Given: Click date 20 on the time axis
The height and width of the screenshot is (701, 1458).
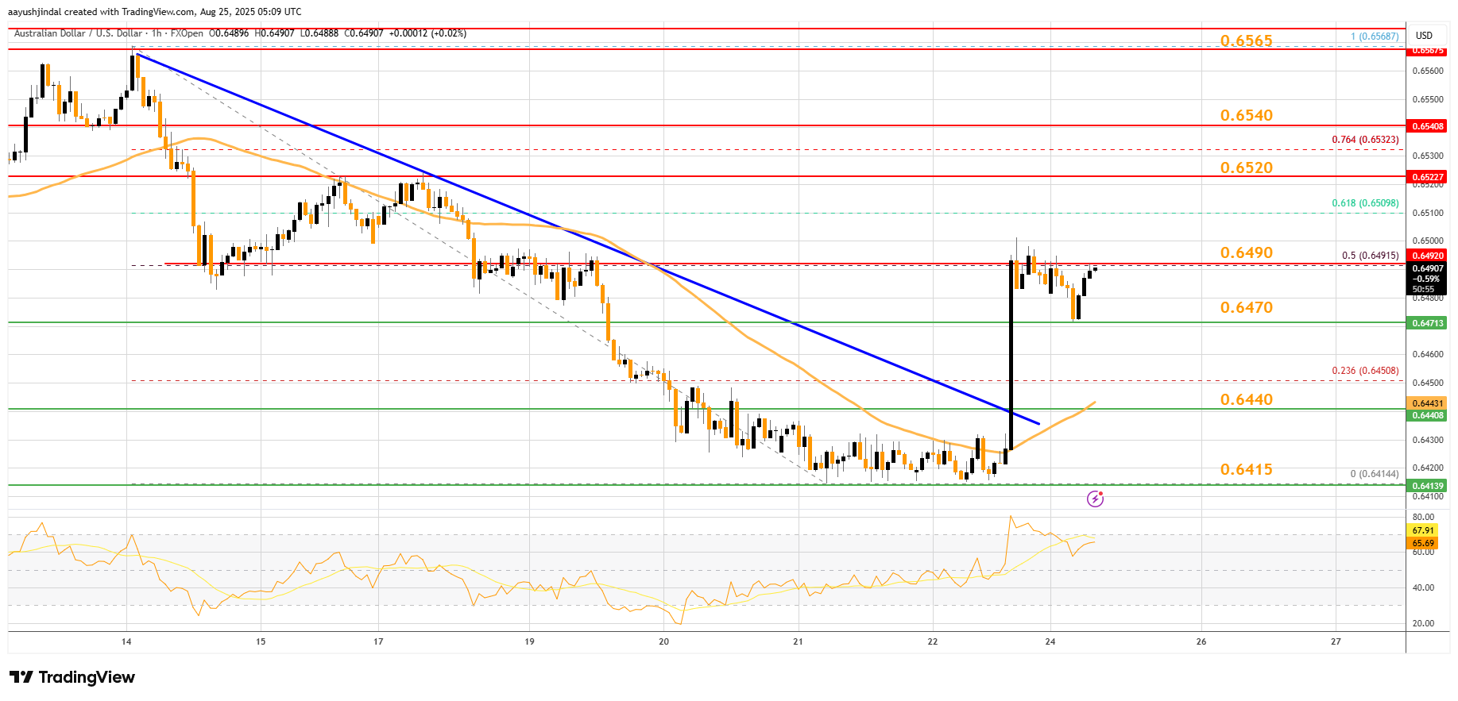Looking at the screenshot, I should click(x=664, y=641).
